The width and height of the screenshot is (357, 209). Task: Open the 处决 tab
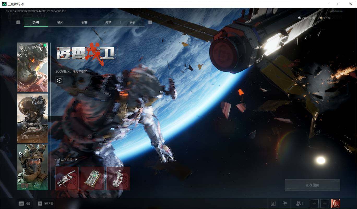(x=108, y=22)
